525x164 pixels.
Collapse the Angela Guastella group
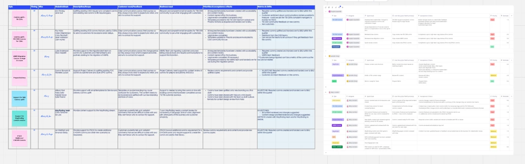pyautogui.click(x=326, y=12)
